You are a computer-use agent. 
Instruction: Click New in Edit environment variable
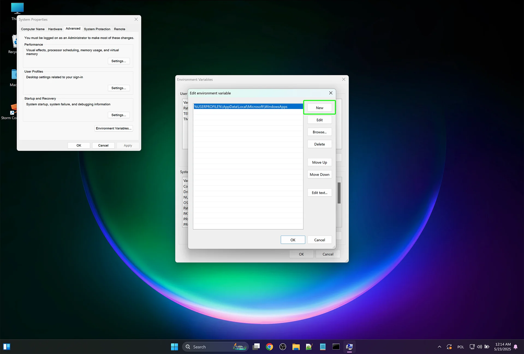pyautogui.click(x=319, y=108)
